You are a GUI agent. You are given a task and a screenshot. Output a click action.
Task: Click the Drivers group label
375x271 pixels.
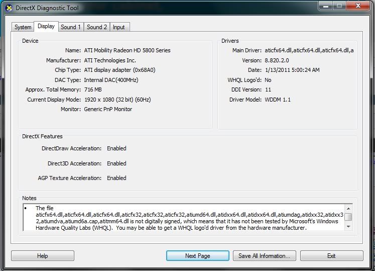pyautogui.click(x=230, y=41)
